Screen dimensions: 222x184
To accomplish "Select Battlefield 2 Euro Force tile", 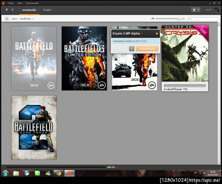I will pos(34,128).
